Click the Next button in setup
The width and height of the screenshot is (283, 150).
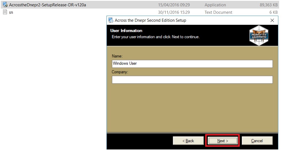[x=223, y=141]
